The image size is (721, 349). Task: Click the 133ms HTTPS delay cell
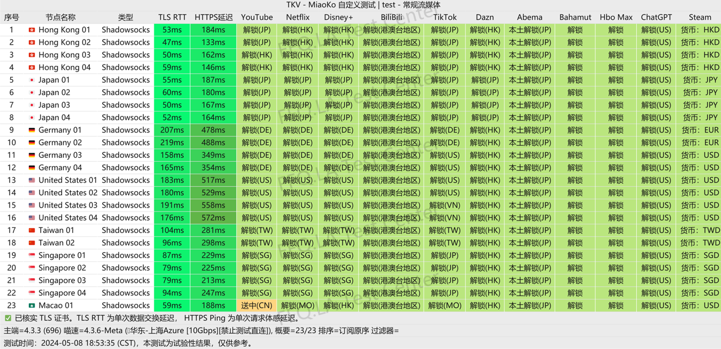click(x=213, y=42)
